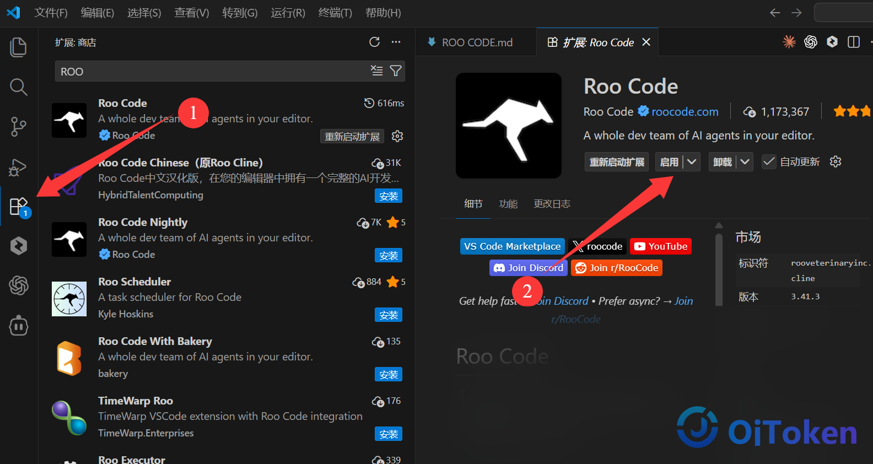The width and height of the screenshot is (873, 464).
Task: Install Roo Code Chinese extension
Action: [389, 196]
